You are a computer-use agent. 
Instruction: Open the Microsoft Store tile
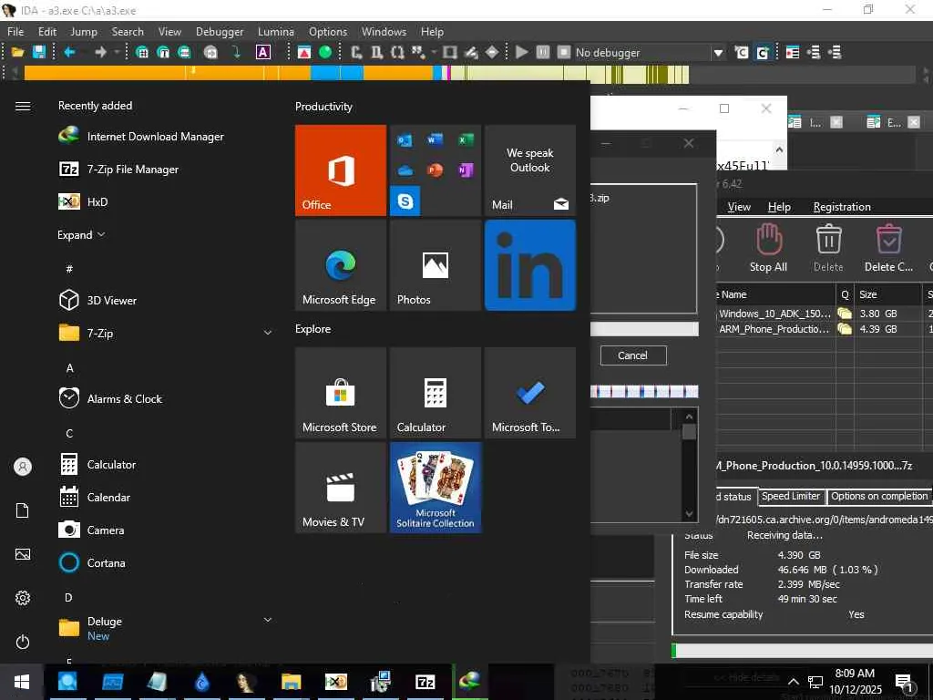(341, 393)
